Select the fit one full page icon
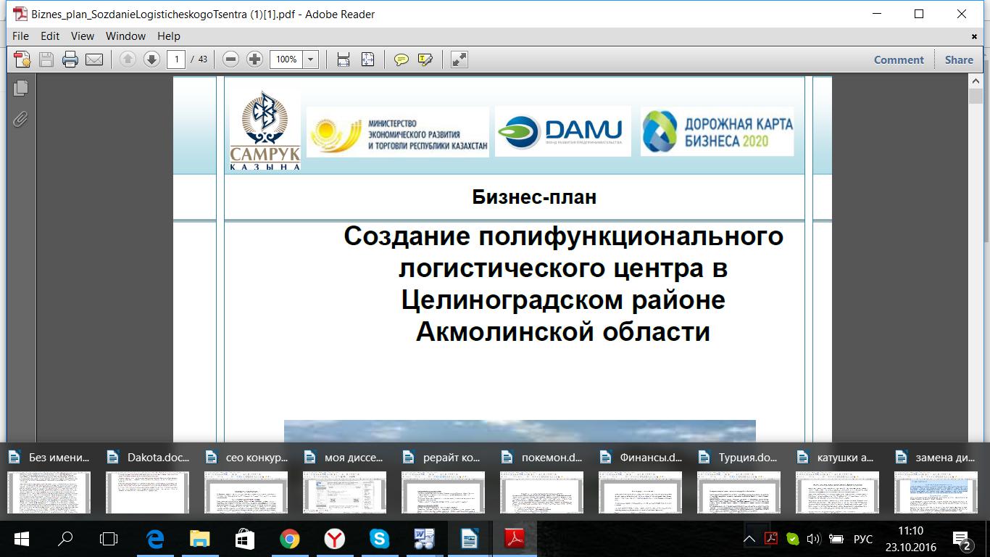 (x=367, y=59)
